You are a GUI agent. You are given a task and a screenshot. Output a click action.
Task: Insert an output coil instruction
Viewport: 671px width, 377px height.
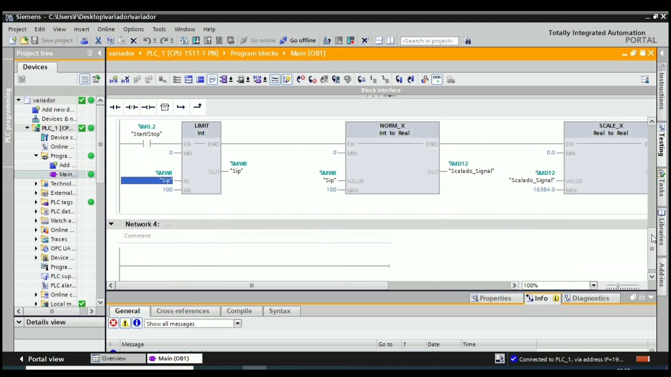[x=148, y=107]
